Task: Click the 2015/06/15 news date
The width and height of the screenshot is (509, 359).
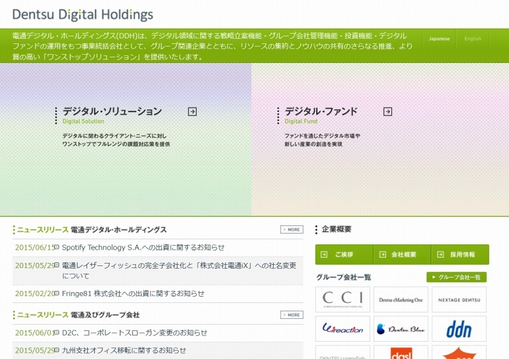Action: coord(34,248)
